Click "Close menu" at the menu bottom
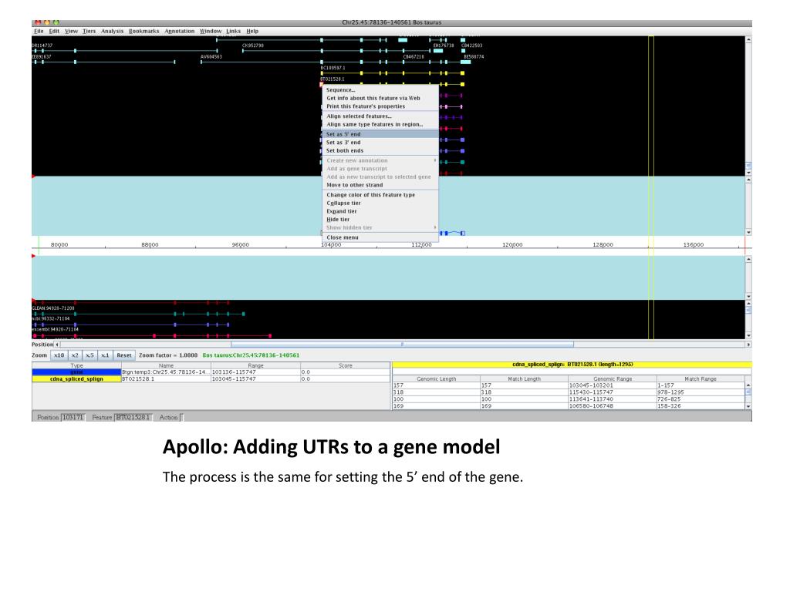 coord(380,237)
